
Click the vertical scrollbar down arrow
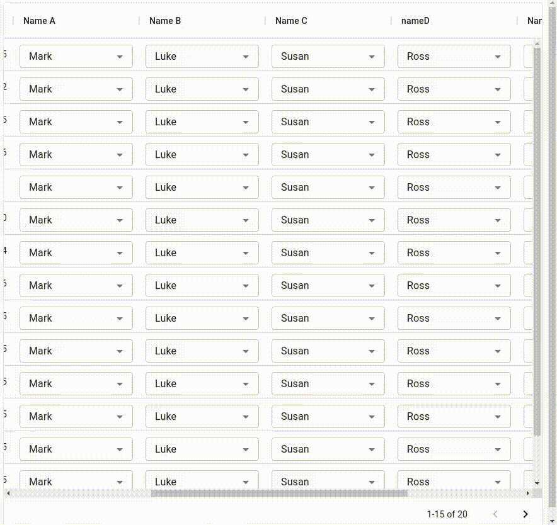point(537,483)
